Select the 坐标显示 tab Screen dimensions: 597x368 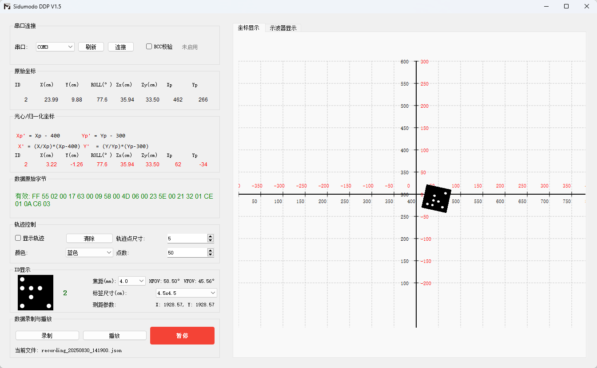(x=249, y=27)
